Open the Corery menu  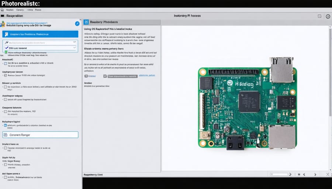tap(20, 10)
